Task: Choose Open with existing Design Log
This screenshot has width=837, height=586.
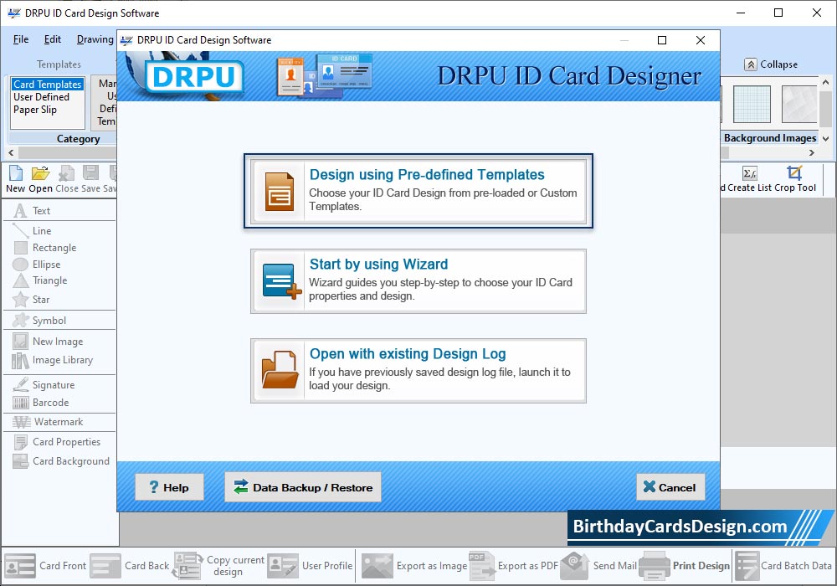Action: click(418, 370)
